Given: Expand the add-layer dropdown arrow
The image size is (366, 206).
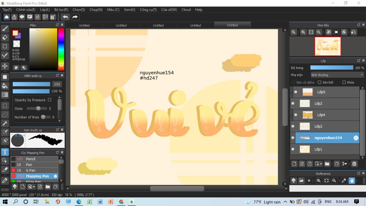Looking at the screenshot, I should pos(321,164).
